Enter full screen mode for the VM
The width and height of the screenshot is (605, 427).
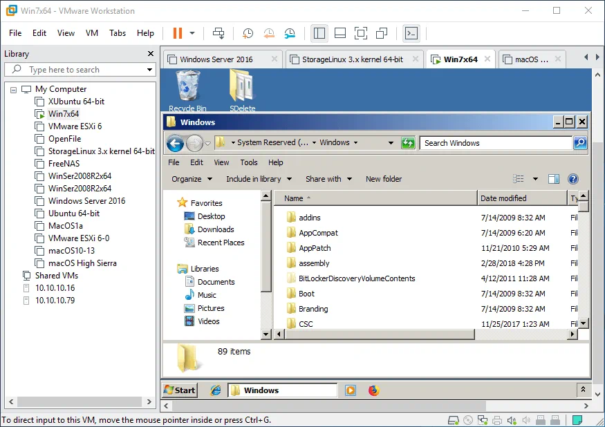[x=361, y=33]
